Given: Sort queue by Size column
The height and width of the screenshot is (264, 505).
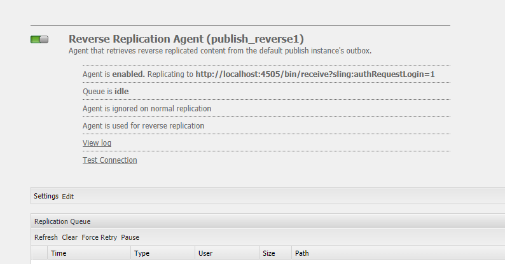Looking at the screenshot, I should (275, 253).
